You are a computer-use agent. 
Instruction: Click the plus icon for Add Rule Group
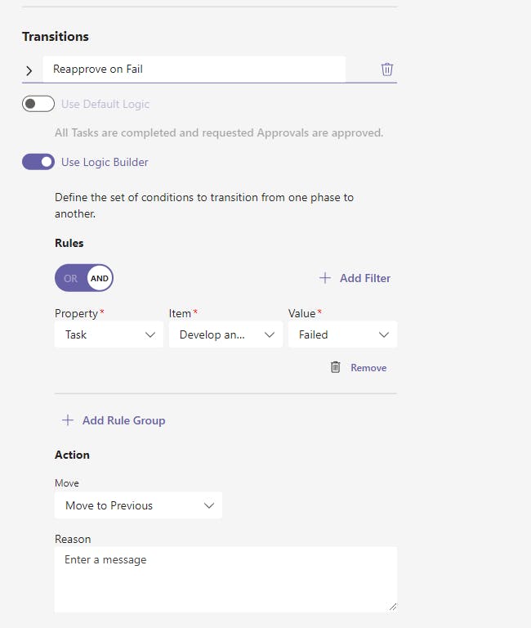(x=68, y=420)
